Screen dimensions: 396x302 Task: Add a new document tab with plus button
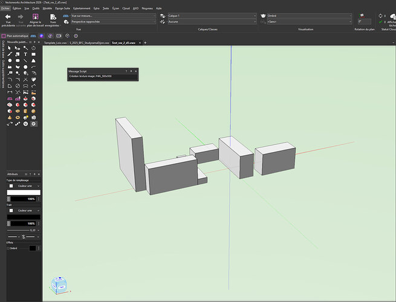coord(145,43)
